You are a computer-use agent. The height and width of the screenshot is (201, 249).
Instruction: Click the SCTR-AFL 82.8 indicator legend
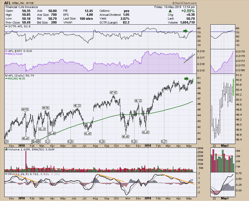(x=18, y=26)
